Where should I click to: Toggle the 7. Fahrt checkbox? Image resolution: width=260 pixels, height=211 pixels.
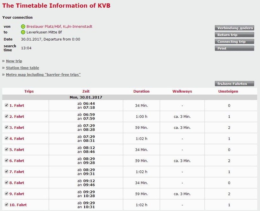pyautogui.click(x=6, y=171)
